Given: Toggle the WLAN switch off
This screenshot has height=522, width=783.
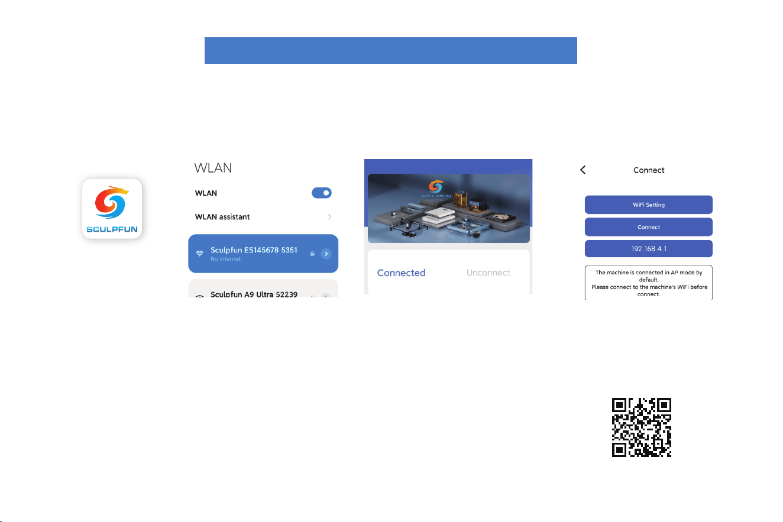Looking at the screenshot, I should pyautogui.click(x=322, y=193).
